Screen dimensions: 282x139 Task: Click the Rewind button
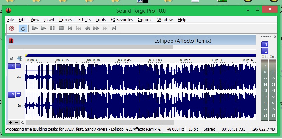coord(87,28)
